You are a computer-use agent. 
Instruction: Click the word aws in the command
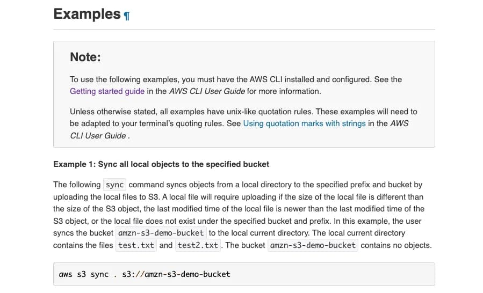pos(66,274)
